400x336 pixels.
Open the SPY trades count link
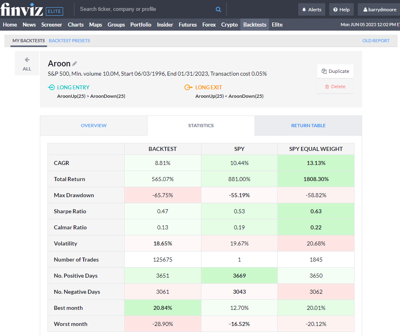[239, 259]
